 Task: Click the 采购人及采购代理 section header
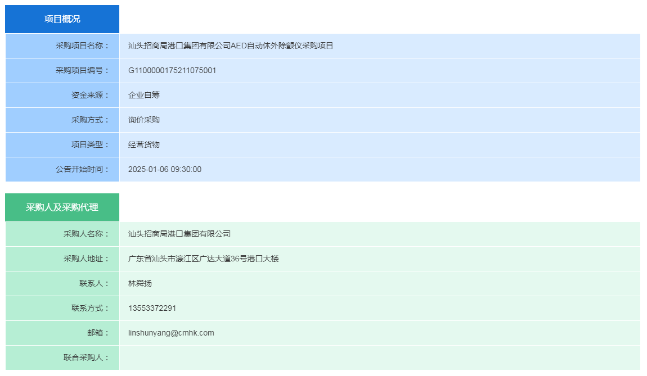click(x=62, y=207)
